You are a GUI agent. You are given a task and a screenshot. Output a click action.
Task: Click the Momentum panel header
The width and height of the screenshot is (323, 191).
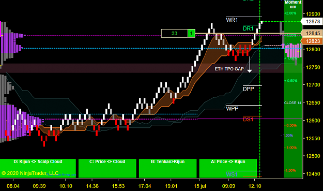(293, 4)
